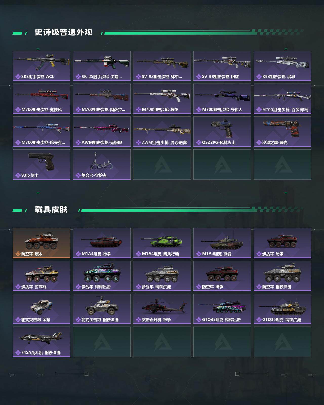Click the 载具皮肤 section heading
This screenshot has height=405, width=324.
pos(51,210)
